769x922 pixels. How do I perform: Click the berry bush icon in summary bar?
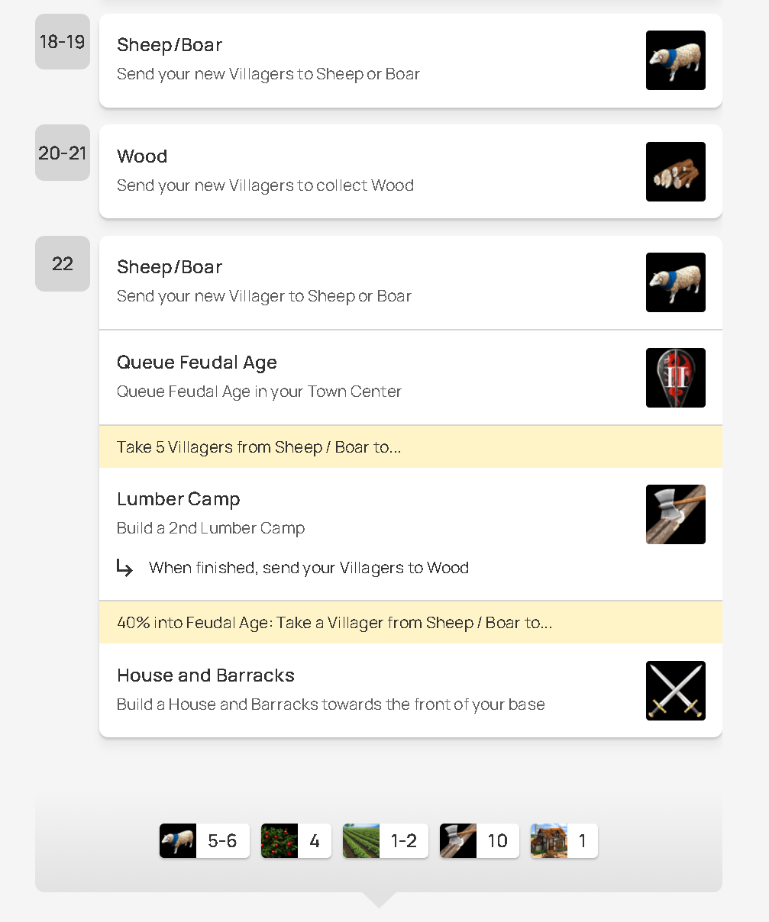pos(279,841)
